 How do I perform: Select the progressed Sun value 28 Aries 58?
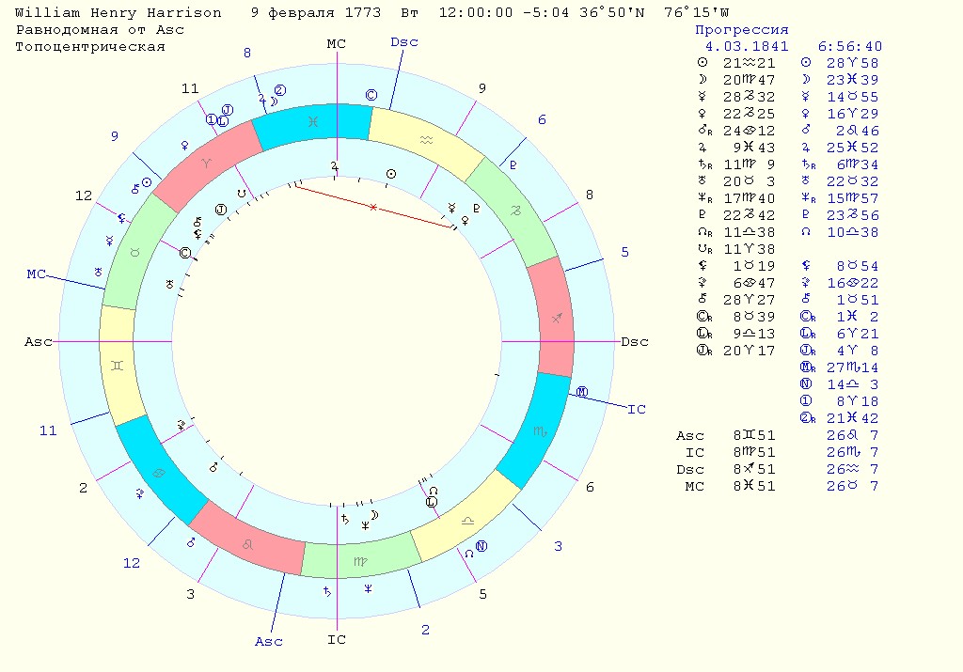coord(852,63)
